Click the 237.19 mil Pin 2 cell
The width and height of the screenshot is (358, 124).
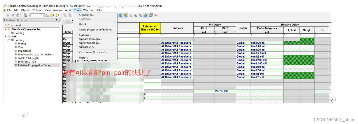tap(225, 91)
